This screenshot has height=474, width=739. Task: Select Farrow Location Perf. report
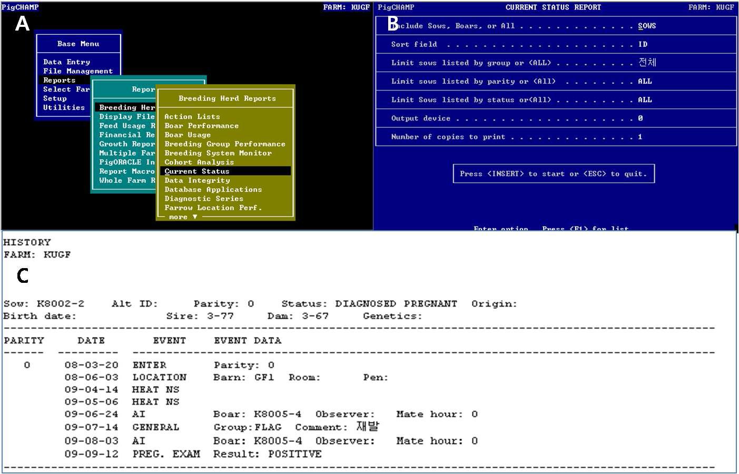pos(213,208)
